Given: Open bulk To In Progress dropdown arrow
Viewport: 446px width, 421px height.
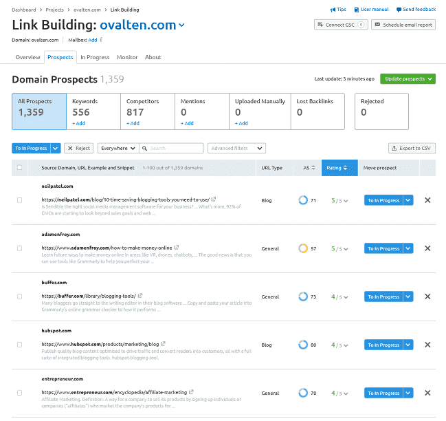Looking at the screenshot, I should point(56,149).
